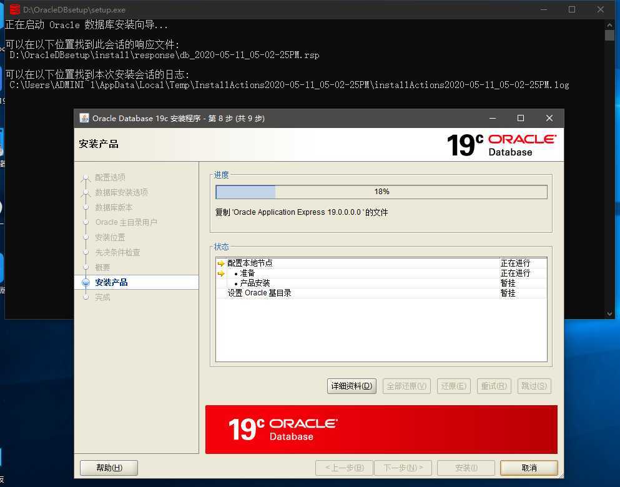The height and width of the screenshot is (487, 620).
Task: Click the Oracle 19c red banner image
Action: point(381,430)
